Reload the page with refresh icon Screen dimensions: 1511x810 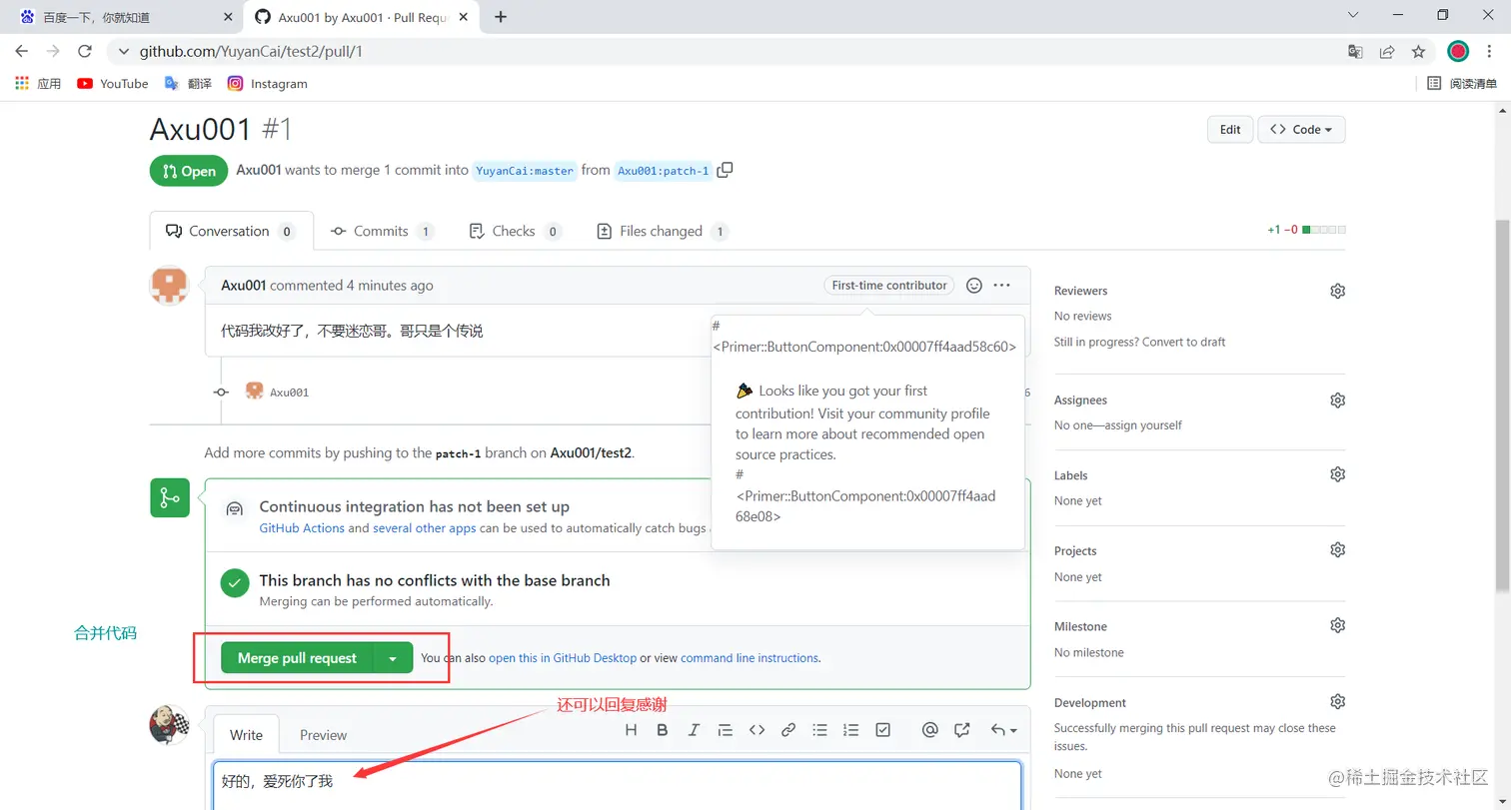[x=85, y=51]
